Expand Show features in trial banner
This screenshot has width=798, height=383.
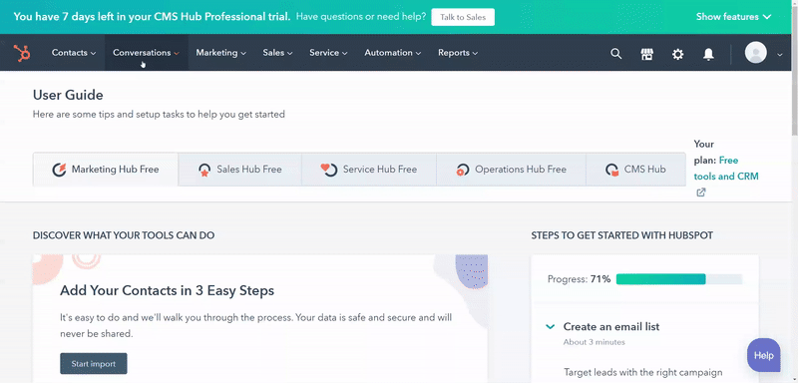(x=733, y=17)
